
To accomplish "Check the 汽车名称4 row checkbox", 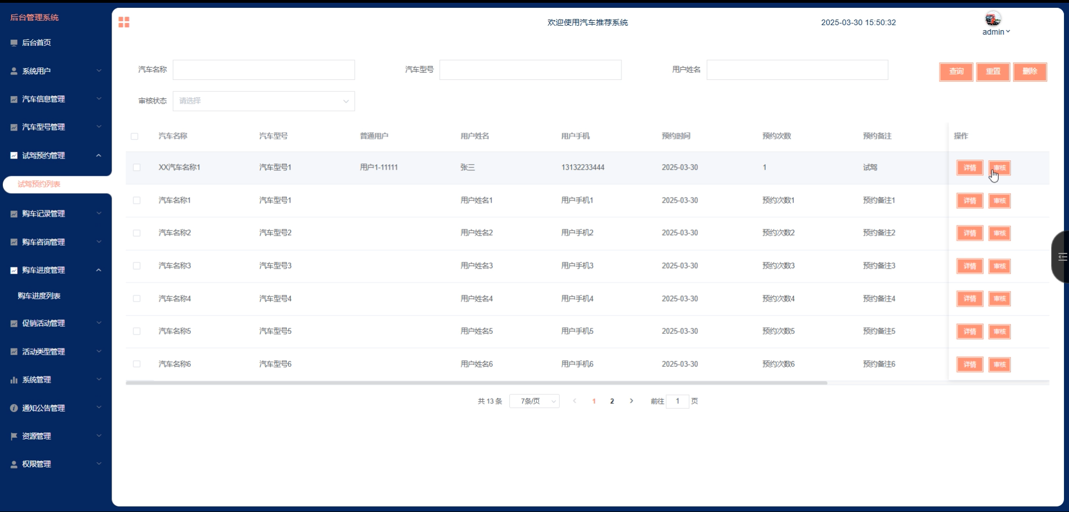I will (x=137, y=299).
